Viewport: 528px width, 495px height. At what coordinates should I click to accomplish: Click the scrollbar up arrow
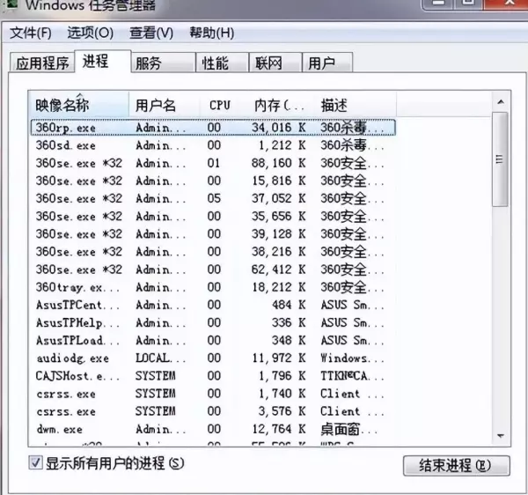pyautogui.click(x=501, y=102)
